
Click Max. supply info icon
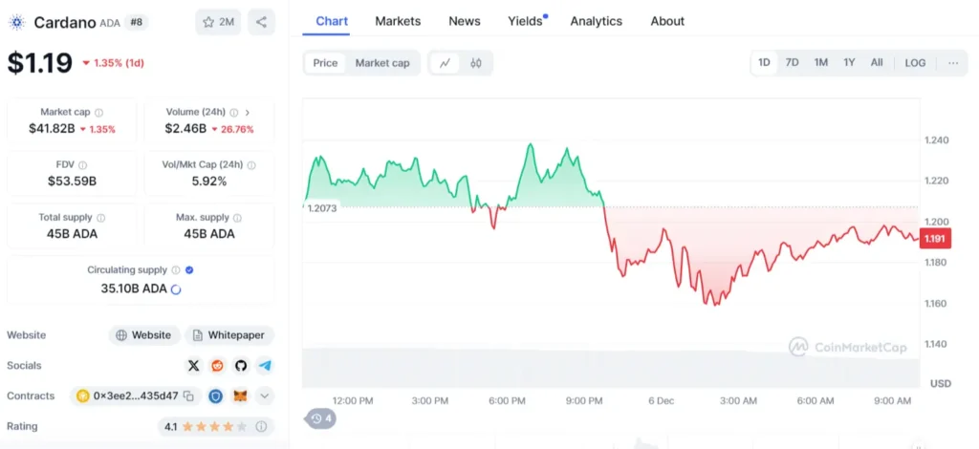tap(238, 218)
